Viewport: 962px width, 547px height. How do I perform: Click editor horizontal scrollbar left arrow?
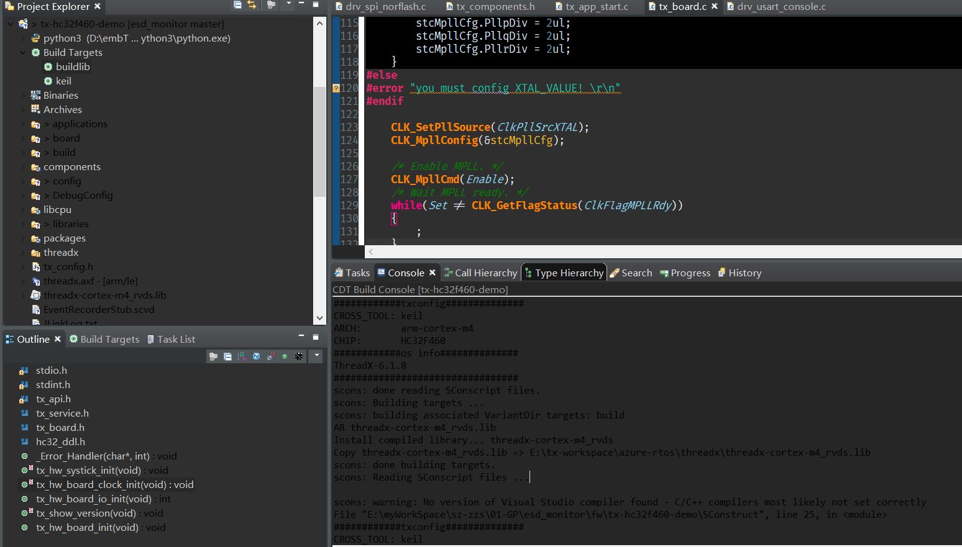(371, 252)
